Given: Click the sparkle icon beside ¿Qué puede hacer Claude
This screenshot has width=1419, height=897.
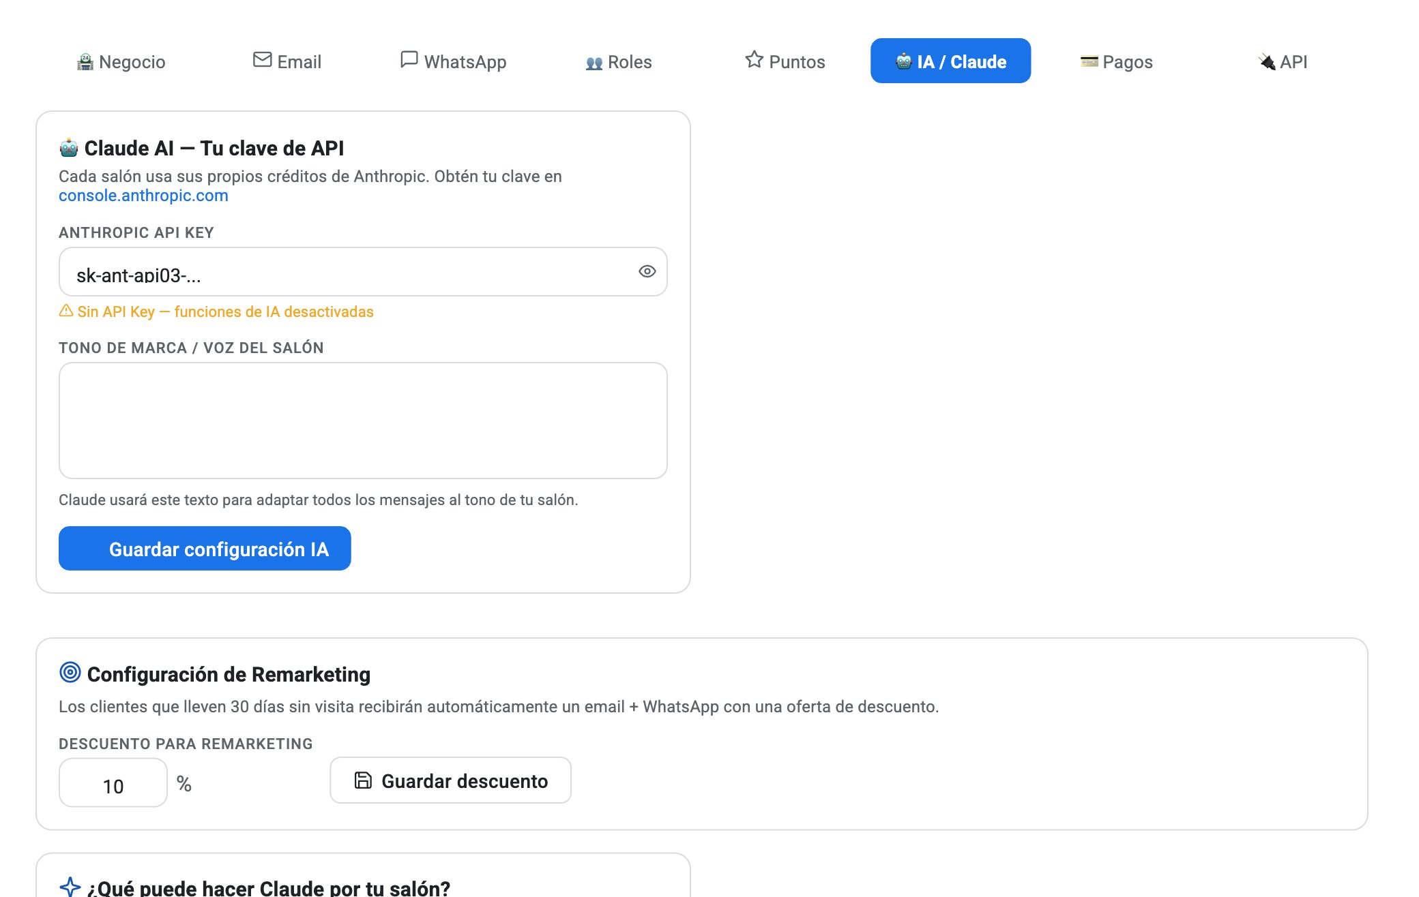Looking at the screenshot, I should (x=70, y=887).
